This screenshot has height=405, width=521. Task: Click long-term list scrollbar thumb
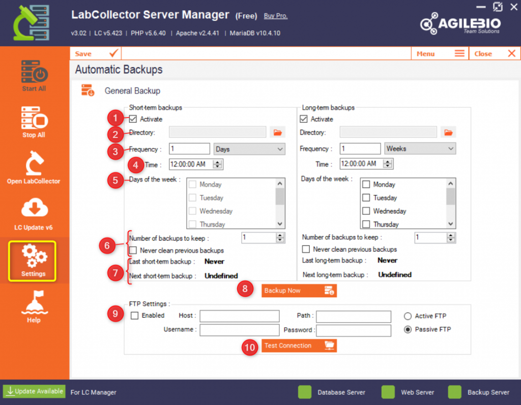(x=451, y=197)
